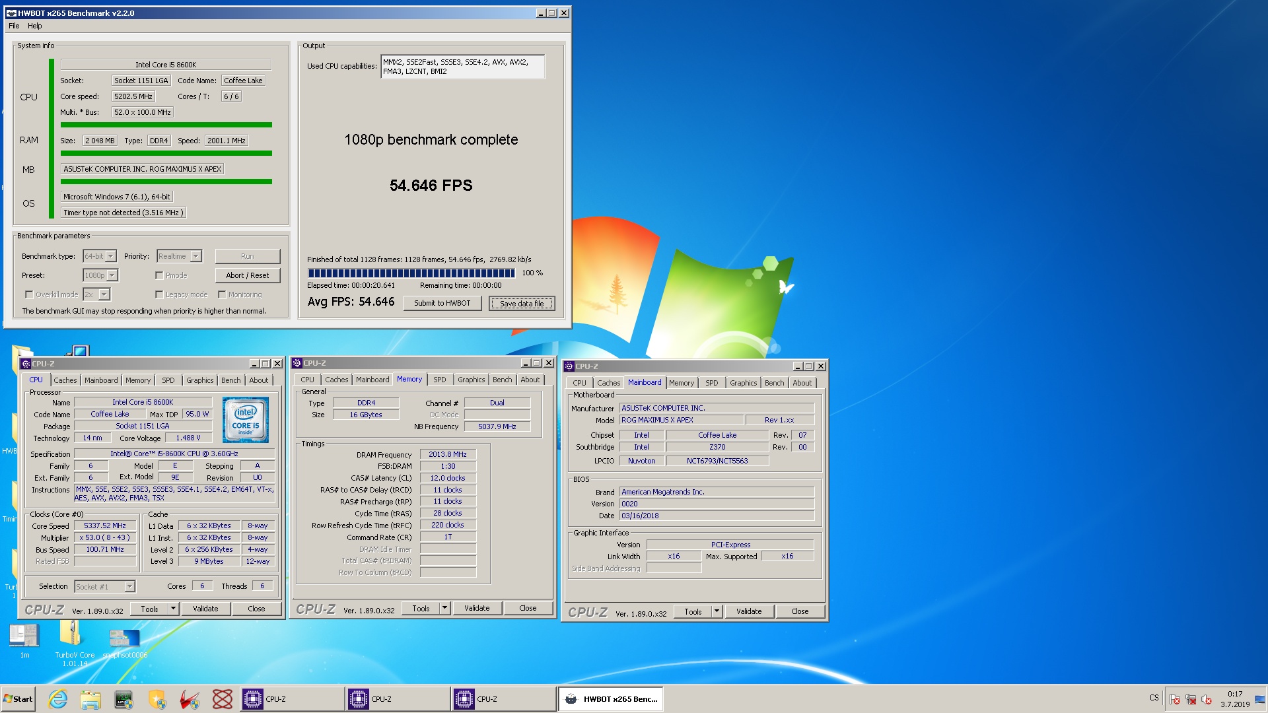Screen dimensions: 1268x713
Task: Open Windows Explorer folder icon in taskbar
Action: pyautogui.click(x=90, y=699)
